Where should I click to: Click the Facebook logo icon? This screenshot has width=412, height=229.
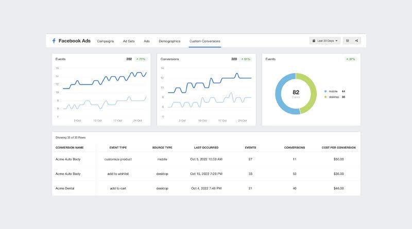(54, 41)
